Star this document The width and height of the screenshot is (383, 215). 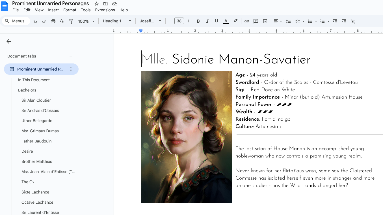coord(97,4)
